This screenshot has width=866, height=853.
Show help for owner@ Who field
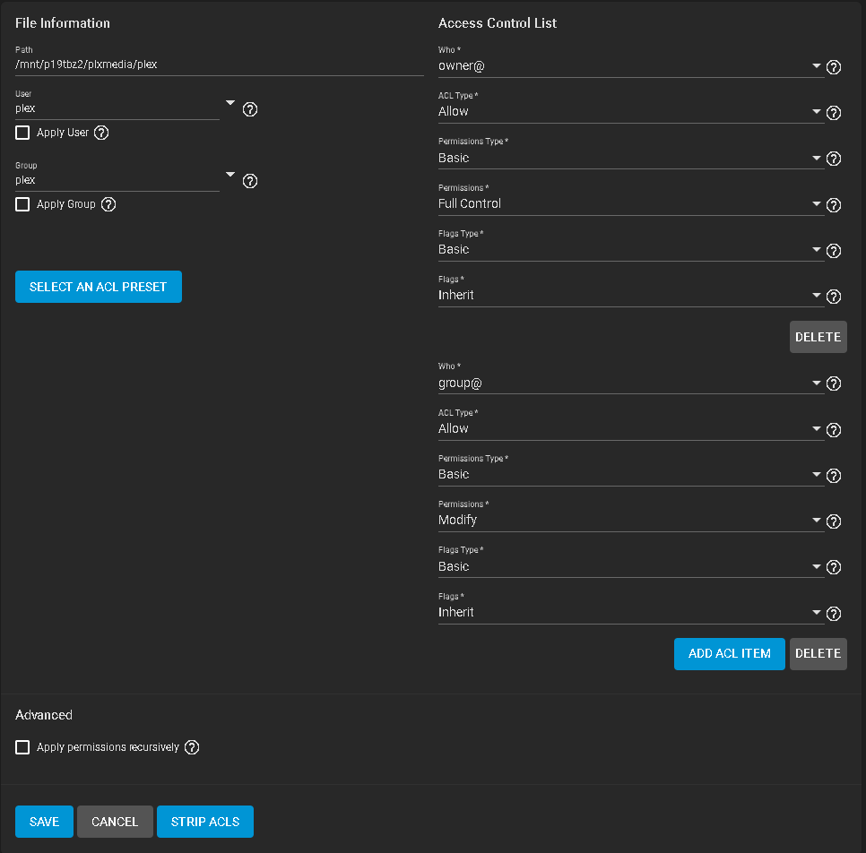(x=834, y=67)
